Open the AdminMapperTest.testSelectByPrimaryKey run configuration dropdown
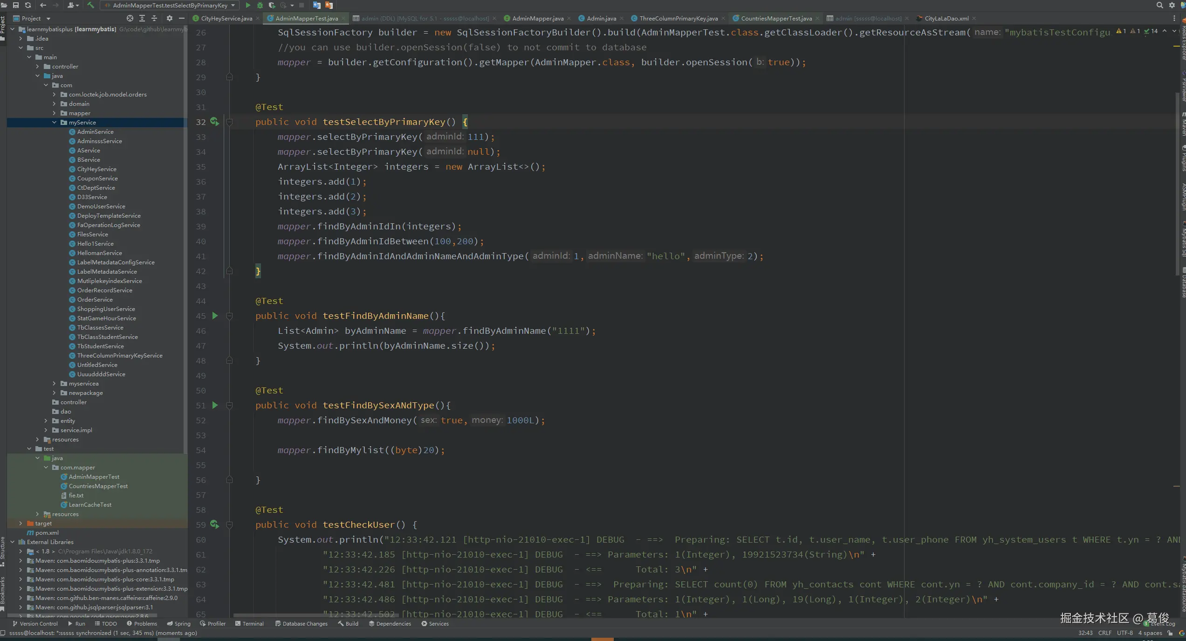 pos(233,5)
